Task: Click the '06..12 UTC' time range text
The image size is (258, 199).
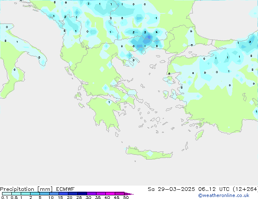Action: (x=214, y=189)
